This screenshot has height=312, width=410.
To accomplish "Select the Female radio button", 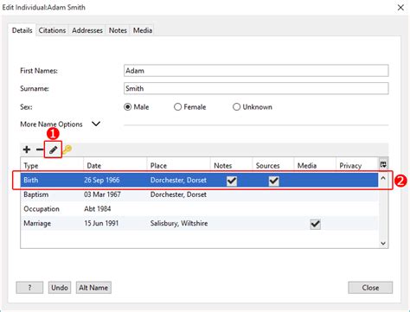I will (177, 107).
